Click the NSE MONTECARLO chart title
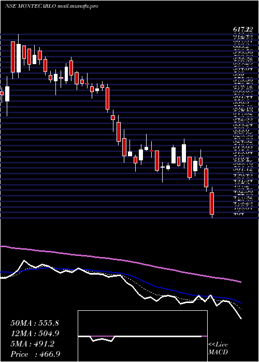 [30, 6]
